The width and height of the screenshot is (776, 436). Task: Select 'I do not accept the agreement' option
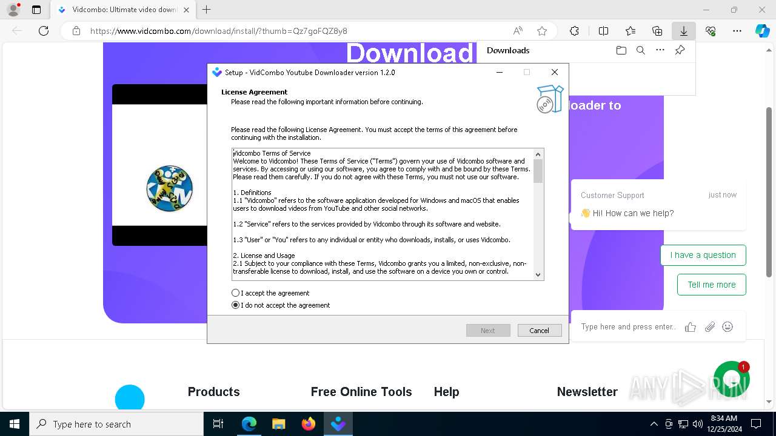click(236, 305)
